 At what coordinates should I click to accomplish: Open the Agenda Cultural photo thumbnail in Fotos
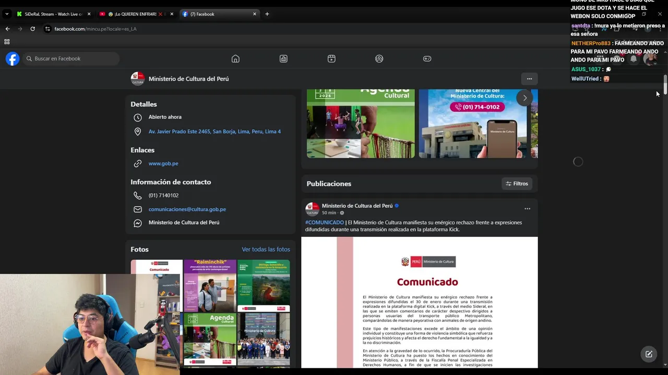[x=210, y=339]
